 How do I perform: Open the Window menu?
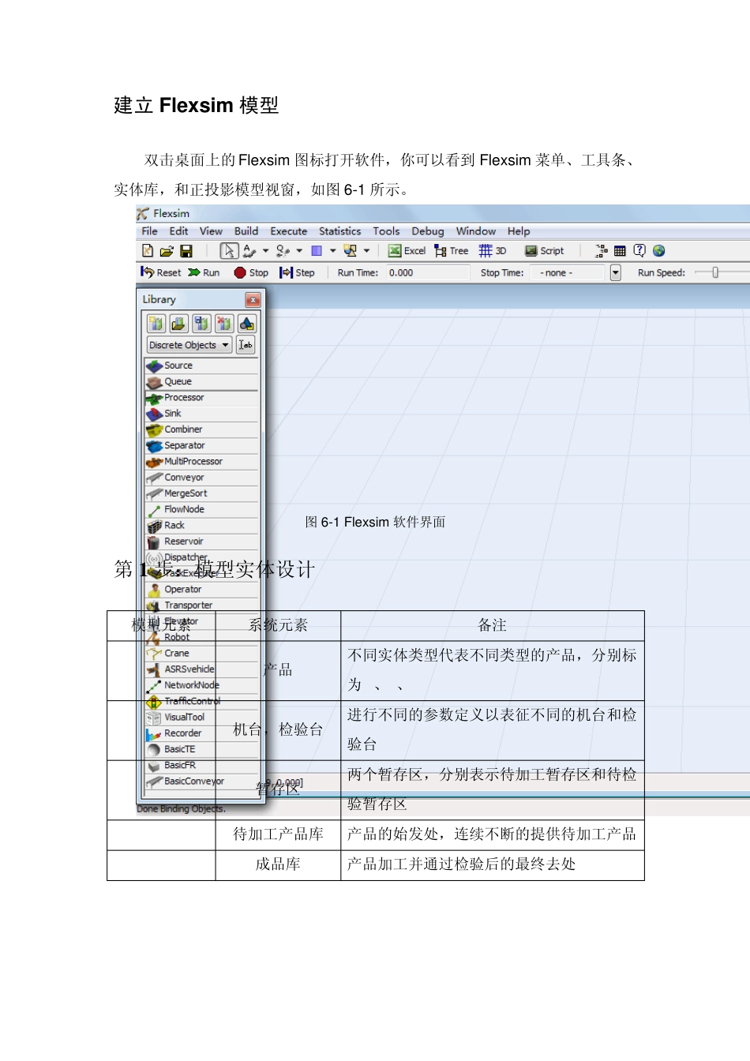476,231
